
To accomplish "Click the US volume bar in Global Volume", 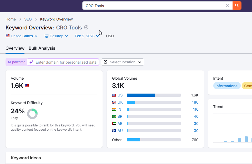I will [x=154, y=95].
